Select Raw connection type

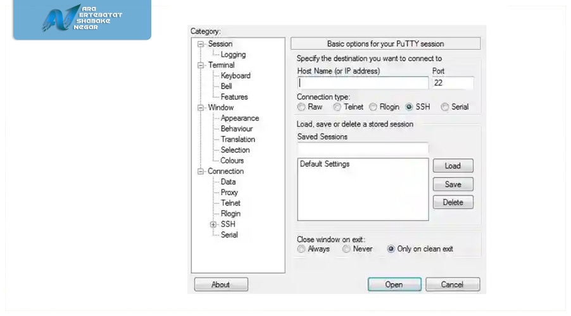pos(301,107)
